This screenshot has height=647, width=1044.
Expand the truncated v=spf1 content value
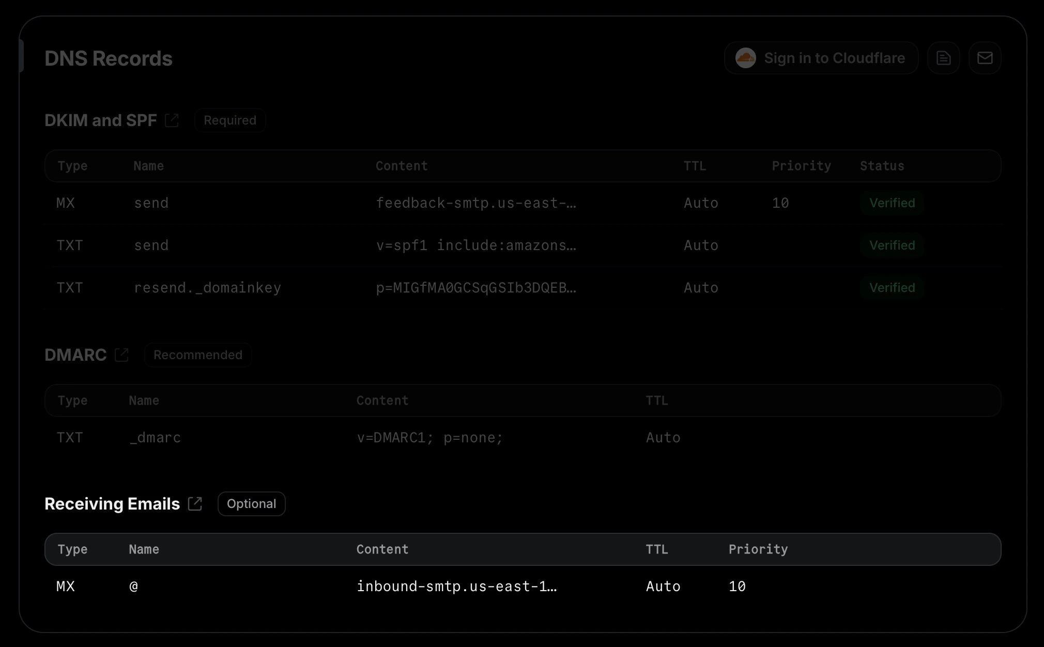(x=477, y=245)
